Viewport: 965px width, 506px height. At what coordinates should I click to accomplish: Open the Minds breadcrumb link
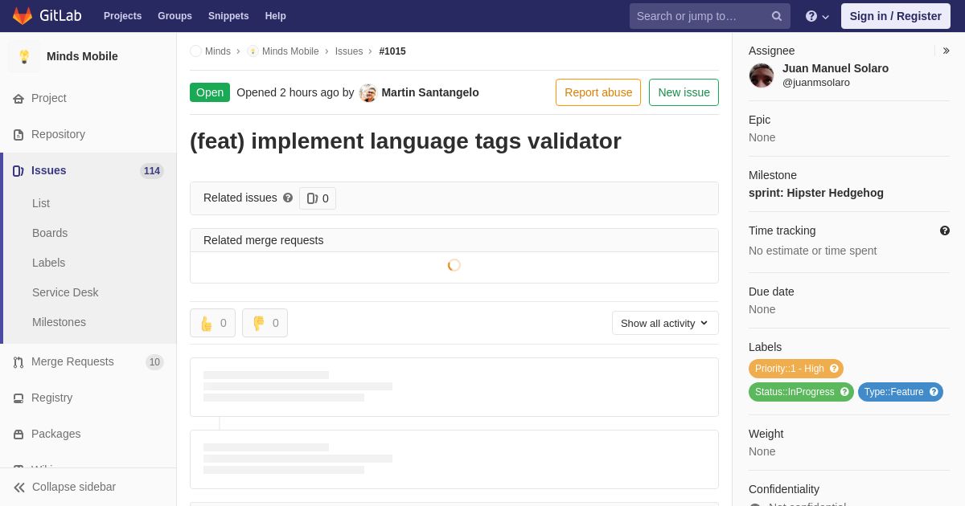point(218,51)
